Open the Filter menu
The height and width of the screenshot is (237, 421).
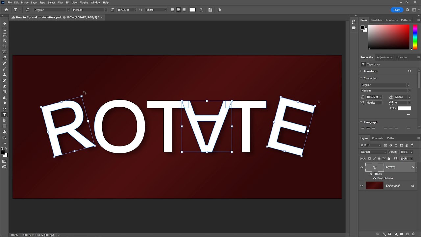pyautogui.click(x=60, y=3)
